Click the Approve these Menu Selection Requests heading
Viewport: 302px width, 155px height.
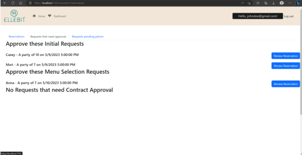(x=58, y=72)
